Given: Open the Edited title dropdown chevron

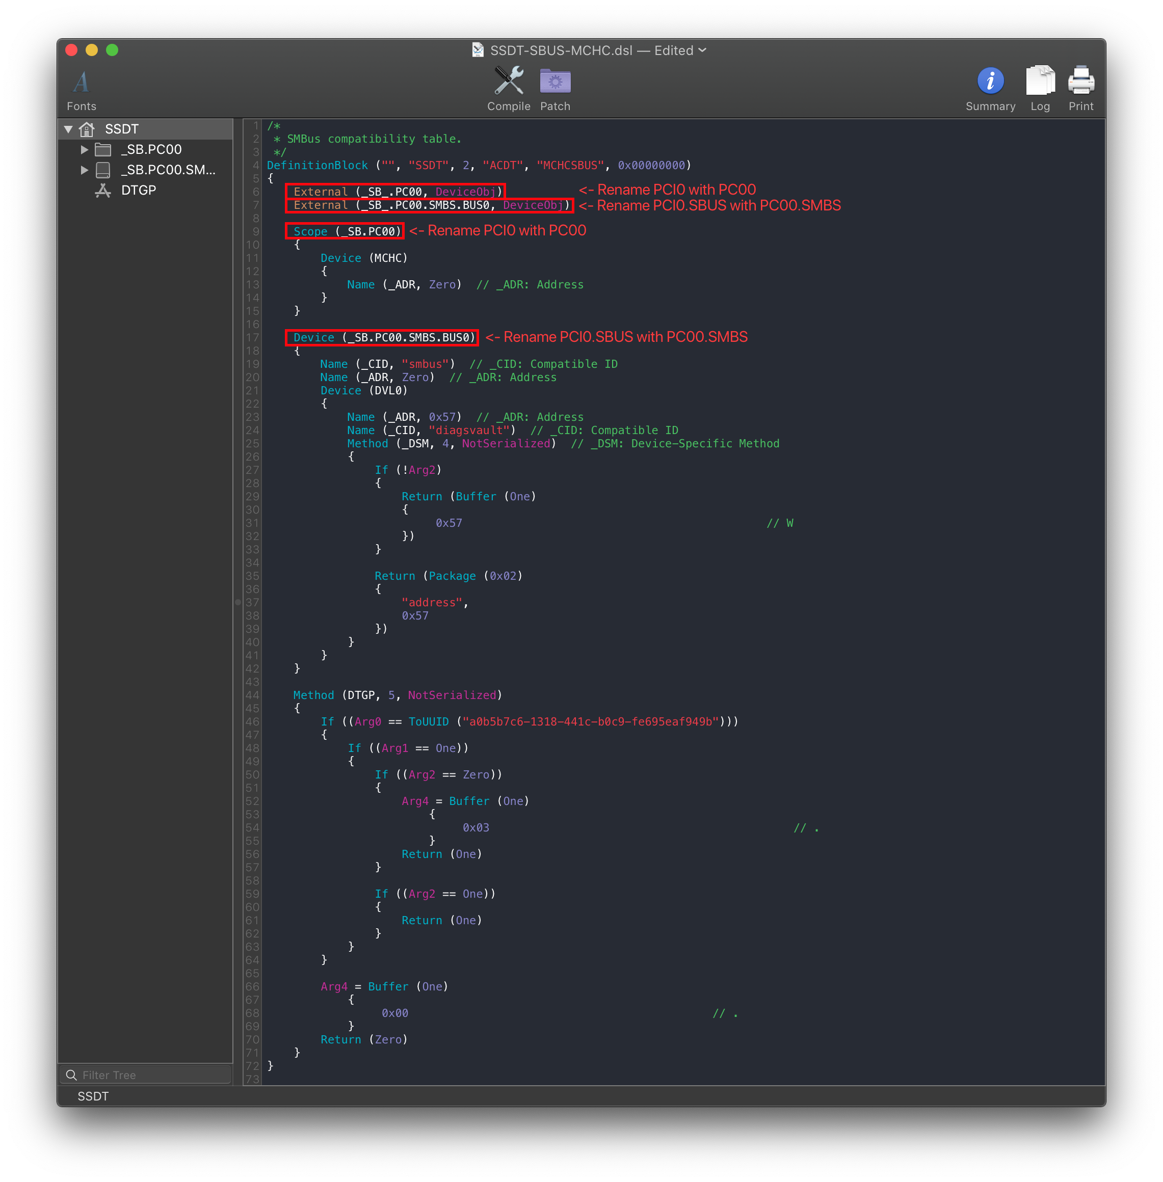Looking at the screenshot, I should pyautogui.click(x=702, y=50).
